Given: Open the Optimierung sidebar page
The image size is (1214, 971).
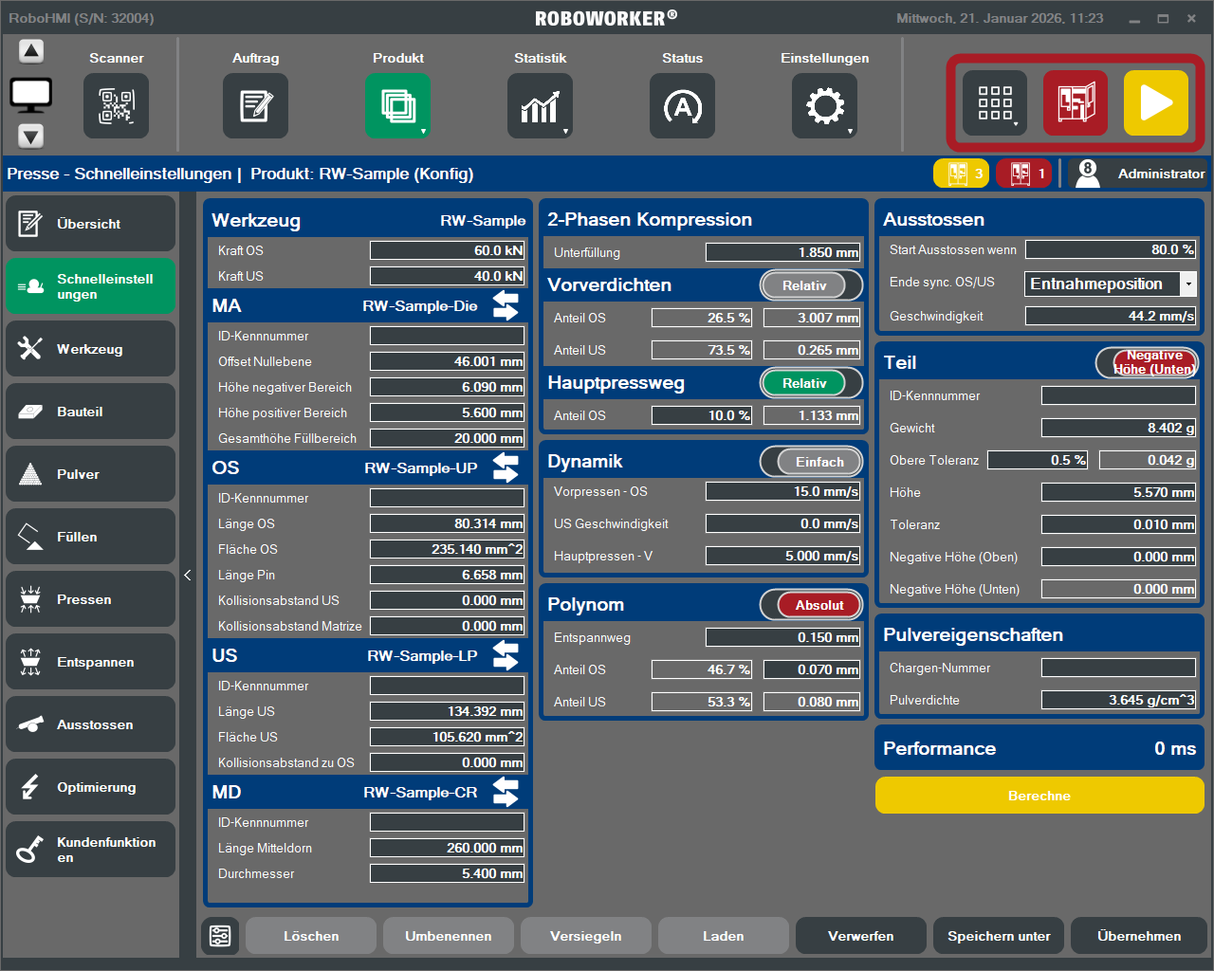Looking at the screenshot, I should click(90, 787).
